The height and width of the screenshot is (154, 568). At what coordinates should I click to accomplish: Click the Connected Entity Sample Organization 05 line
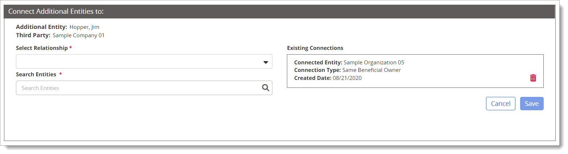point(349,62)
